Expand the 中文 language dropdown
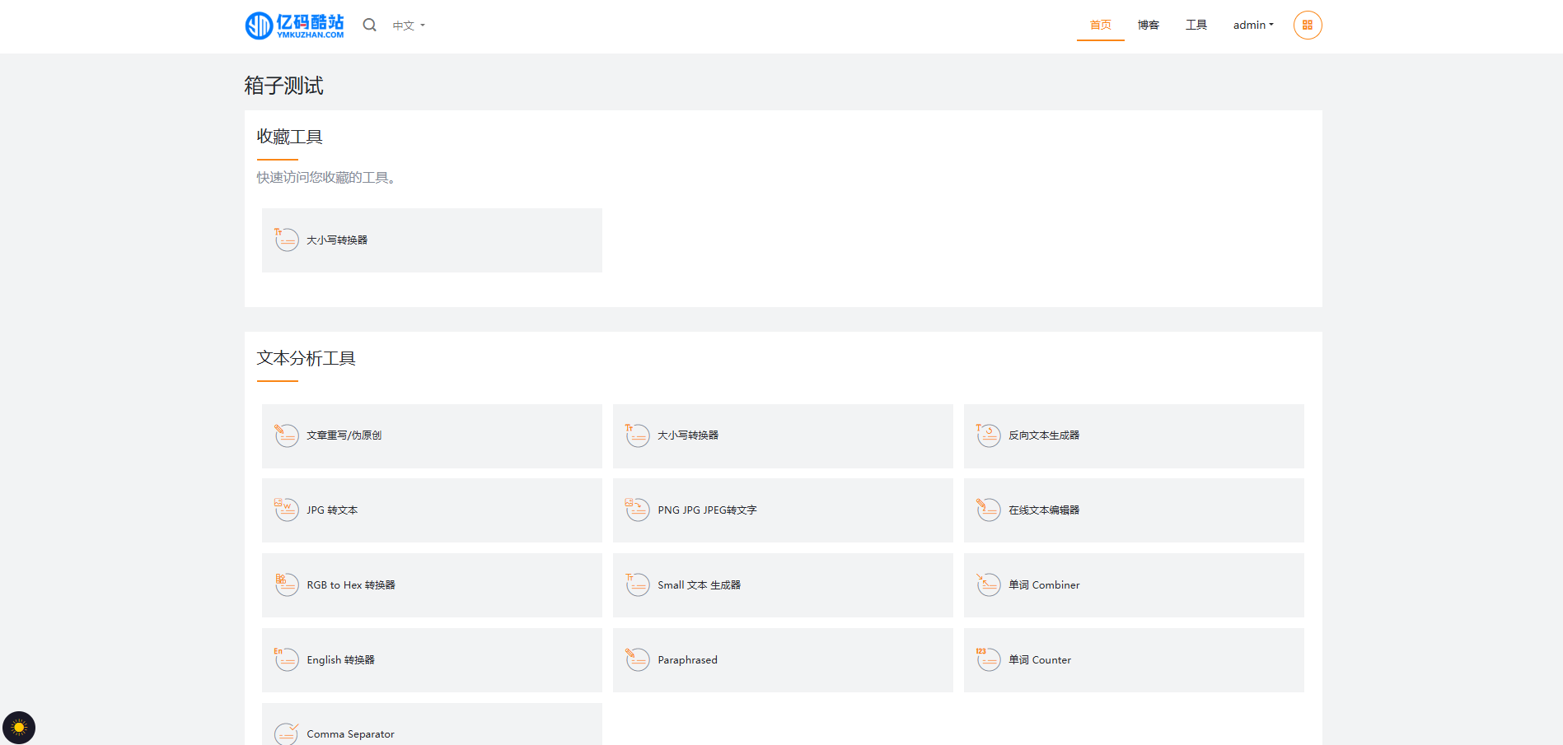 point(409,26)
